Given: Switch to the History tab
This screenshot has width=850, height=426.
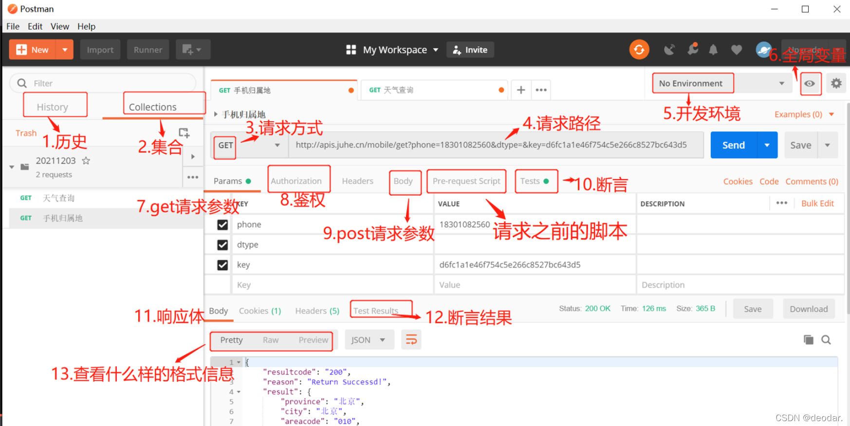Looking at the screenshot, I should click(53, 107).
